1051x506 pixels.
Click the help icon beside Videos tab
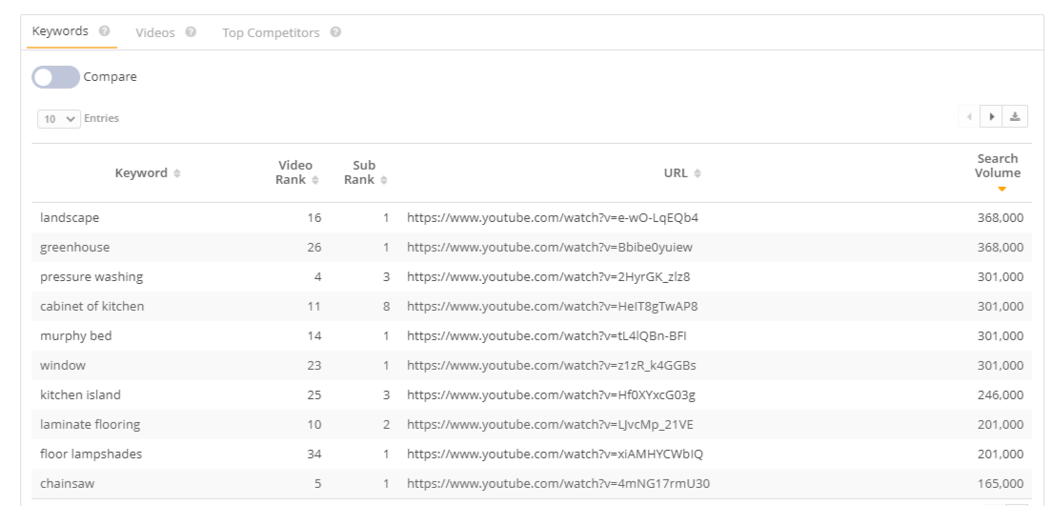(191, 31)
